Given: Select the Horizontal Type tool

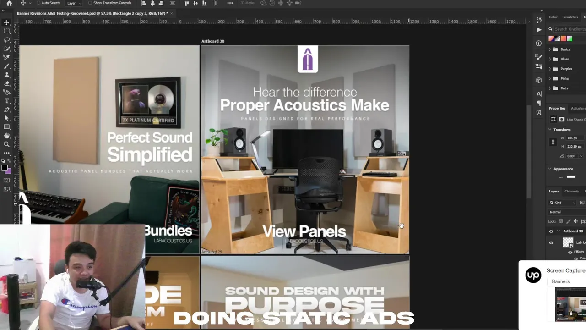Looking at the screenshot, I should pyautogui.click(x=7, y=101).
